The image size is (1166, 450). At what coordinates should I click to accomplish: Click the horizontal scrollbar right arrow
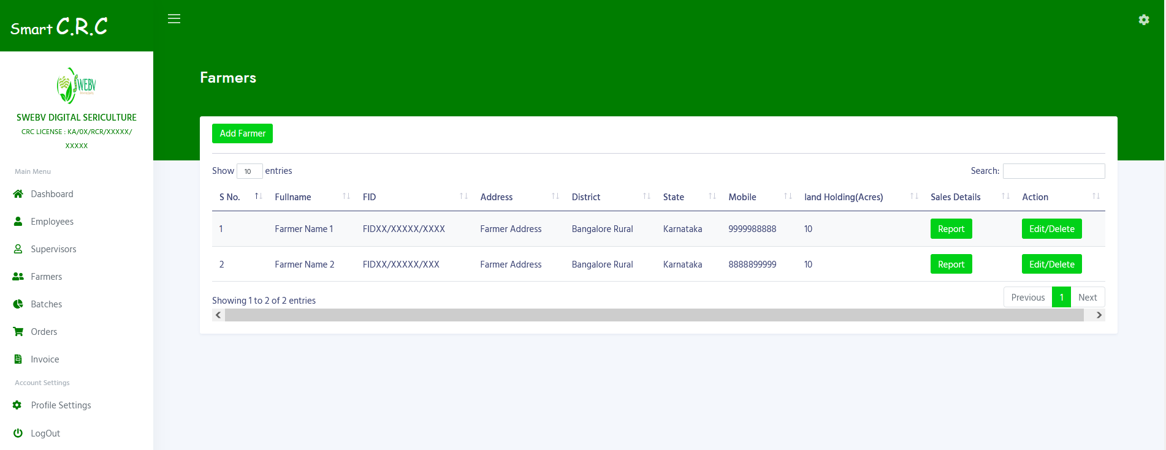pyautogui.click(x=1099, y=315)
